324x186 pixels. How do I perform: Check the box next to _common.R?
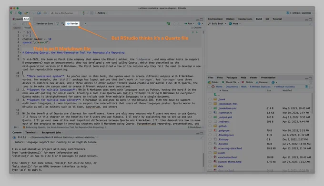[210, 113]
